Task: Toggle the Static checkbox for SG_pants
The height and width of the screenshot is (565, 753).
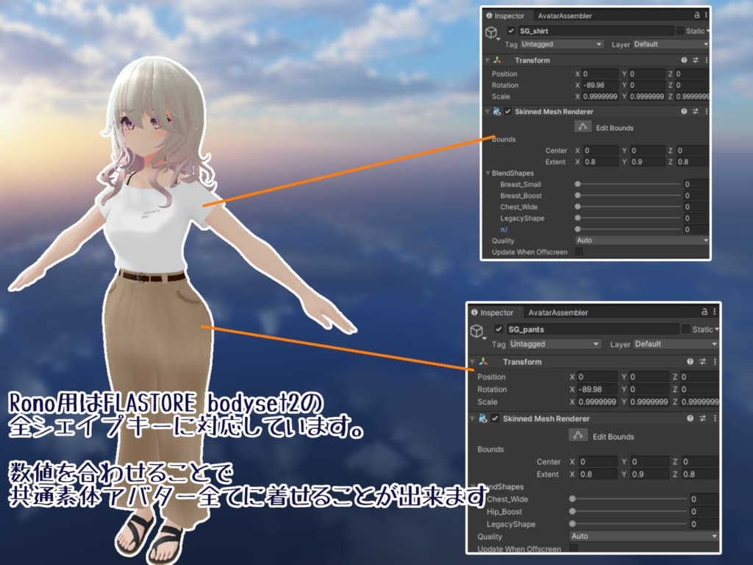Action: tap(686, 330)
